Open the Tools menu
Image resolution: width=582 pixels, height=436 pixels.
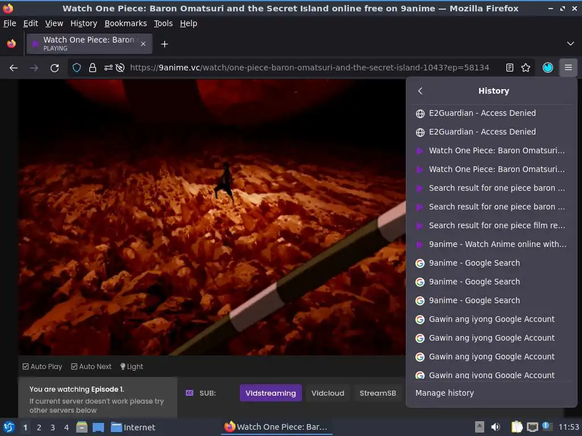click(163, 23)
